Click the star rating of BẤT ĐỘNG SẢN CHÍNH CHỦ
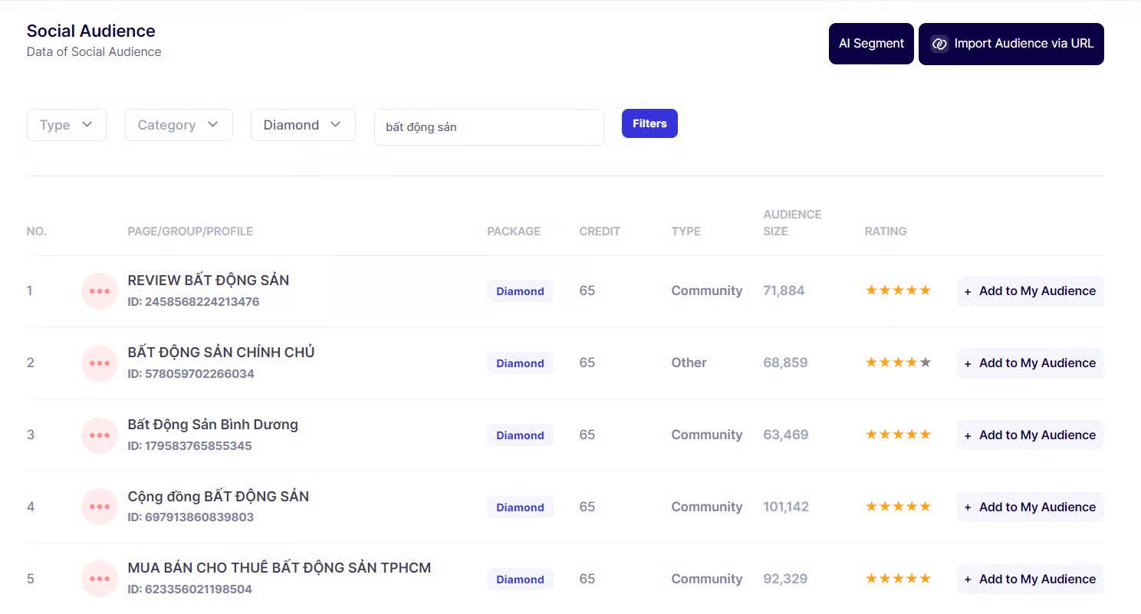Screen dimensions: 1141x614 click(898, 363)
